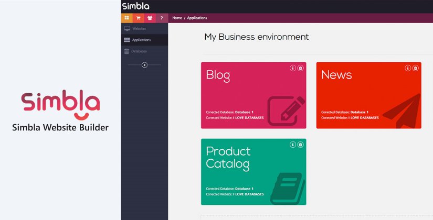Select Applications in the sidebar
Image resolution: width=433 pixels, height=220 pixels.
[x=141, y=40]
